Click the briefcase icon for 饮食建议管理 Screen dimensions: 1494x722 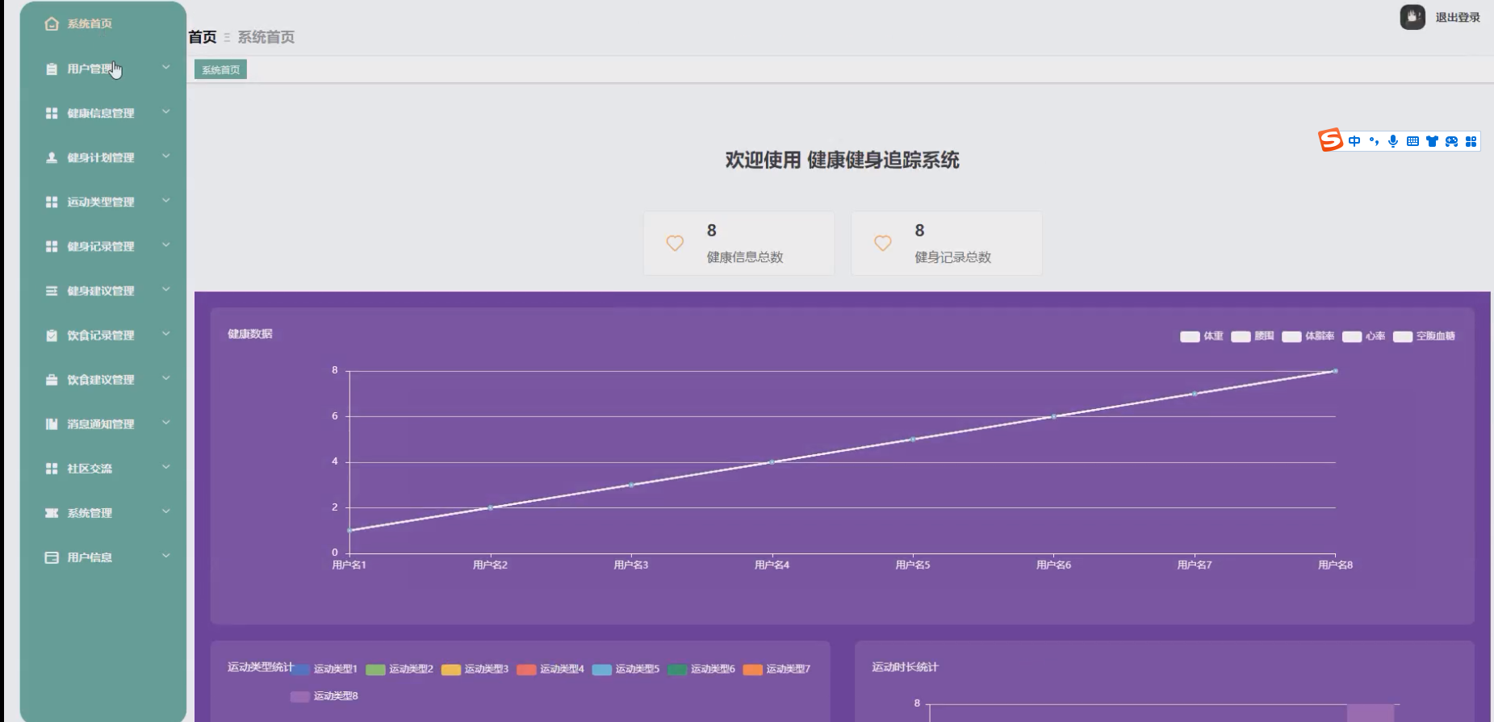52,379
